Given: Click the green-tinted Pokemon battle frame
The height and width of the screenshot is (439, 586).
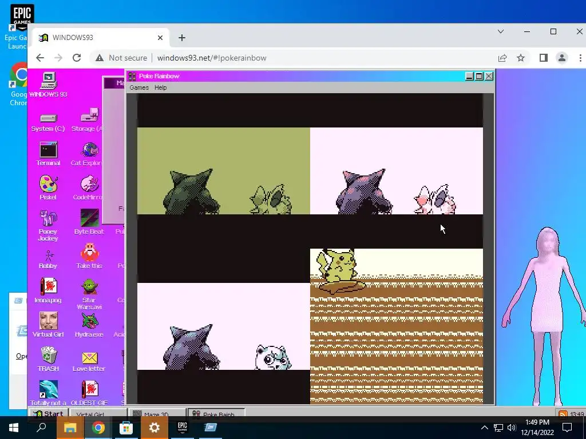Looking at the screenshot, I should 224,171.
